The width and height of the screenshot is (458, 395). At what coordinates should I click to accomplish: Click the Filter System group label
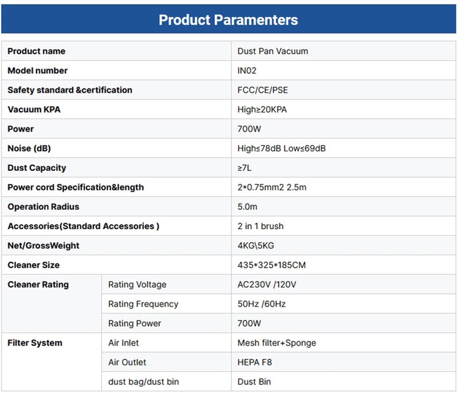pos(35,343)
